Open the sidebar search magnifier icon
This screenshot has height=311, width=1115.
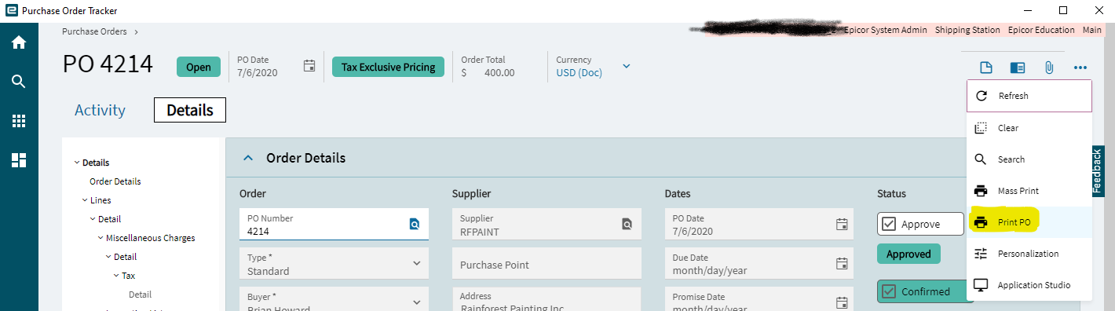[x=19, y=82]
